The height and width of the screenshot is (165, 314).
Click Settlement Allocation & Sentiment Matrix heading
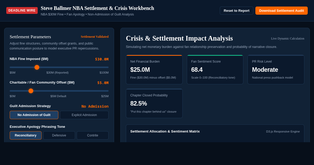pos(165,131)
